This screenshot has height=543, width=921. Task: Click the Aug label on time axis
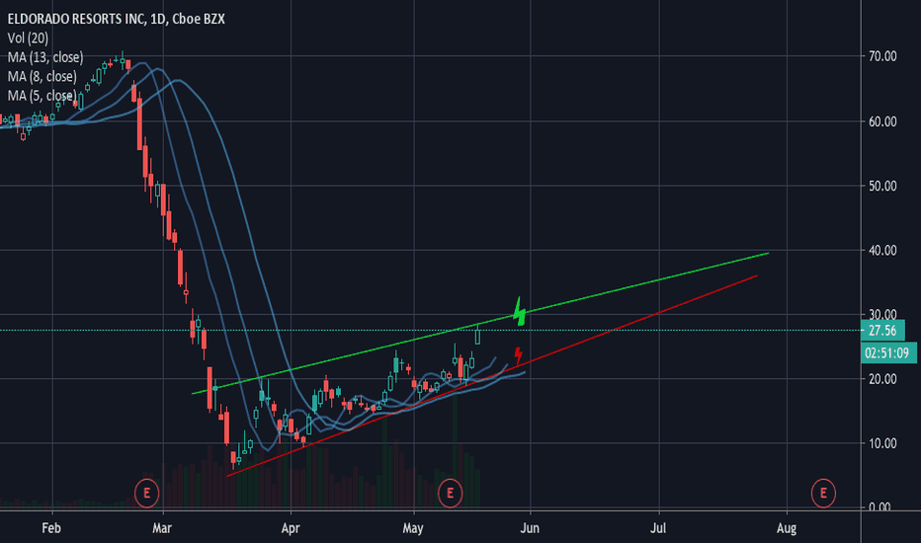(x=787, y=528)
